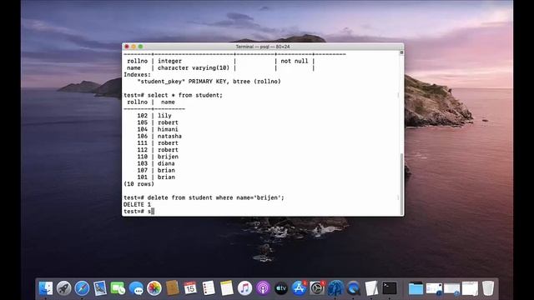Minimize Terminal with the yellow button
534x300 pixels.
click(x=133, y=47)
